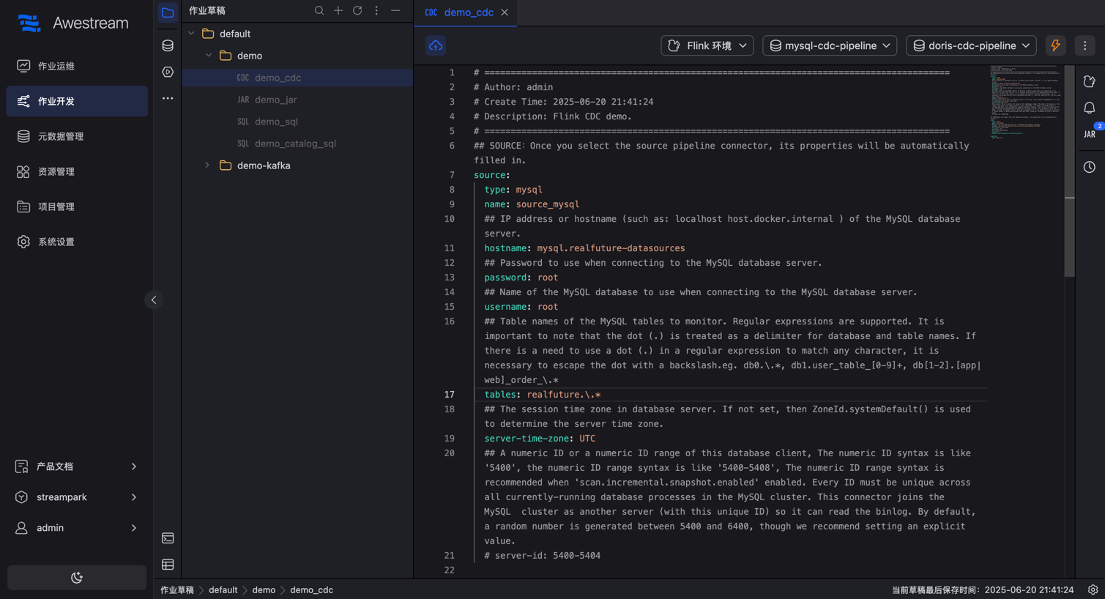The image size is (1105, 599).
Task: Refresh the job drafts list
Action: click(357, 11)
